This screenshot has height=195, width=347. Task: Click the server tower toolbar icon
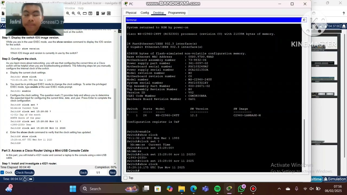coord(98,13)
